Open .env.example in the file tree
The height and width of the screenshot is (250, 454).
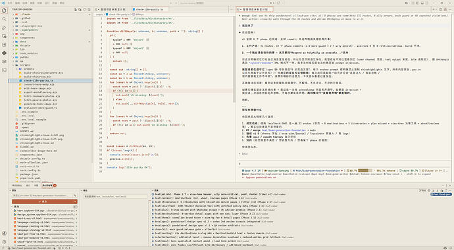(x=29, y=112)
